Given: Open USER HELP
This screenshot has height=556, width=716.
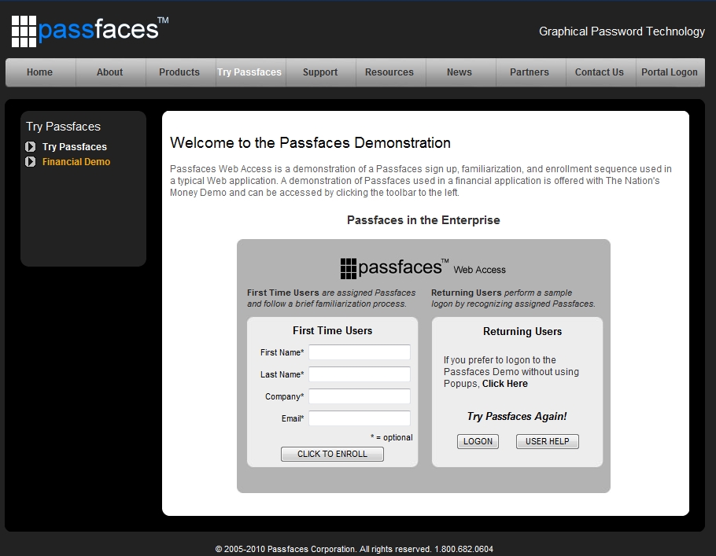Looking at the screenshot, I should [548, 441].
